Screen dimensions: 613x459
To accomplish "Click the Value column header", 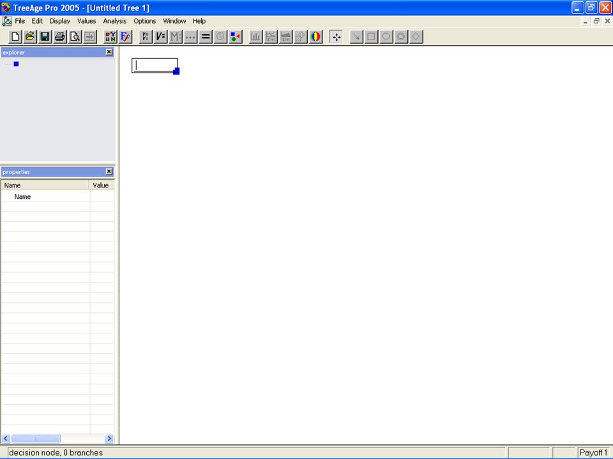I will tap(102, 185).
